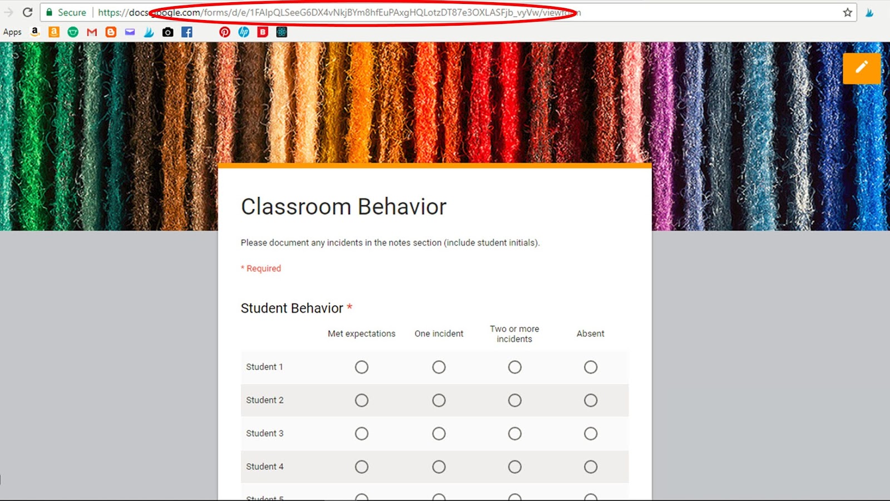
Task: Open the Pinterest bookmark
Action: pyautogui.click(x=224, y=32)
